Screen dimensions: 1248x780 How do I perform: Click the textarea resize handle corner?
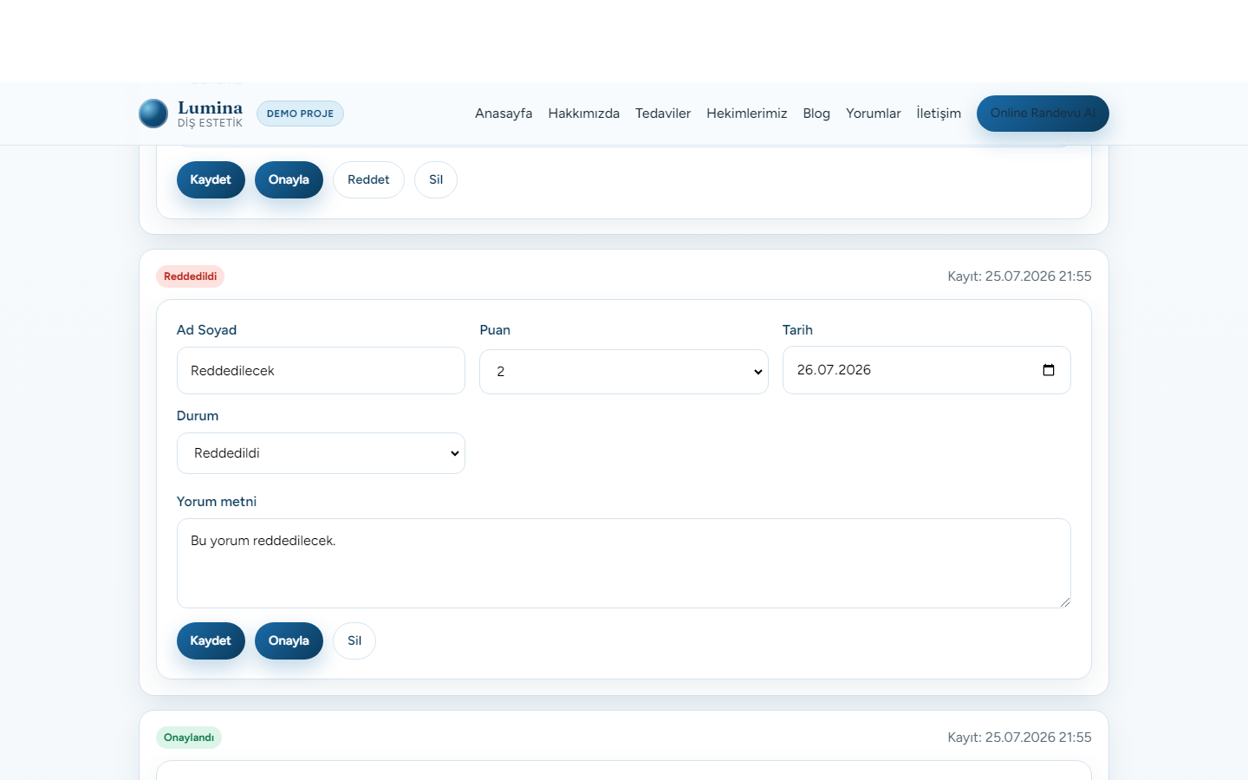pyautogui.click(x=1065, y=602)
